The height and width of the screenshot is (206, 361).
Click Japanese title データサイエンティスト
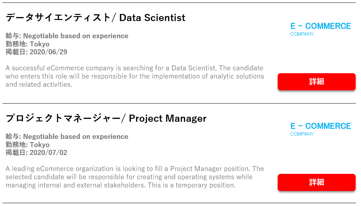pos(58,17)
